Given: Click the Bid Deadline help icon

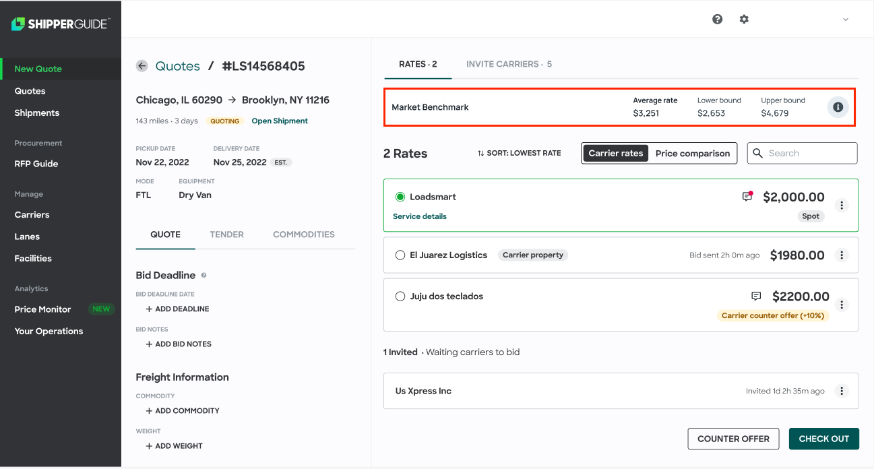Looking at the screenshot, I should [x=204, y=276].
